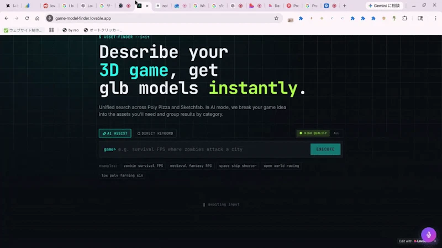Screen dimensions: 442x248
Task: Reload the current page
Action: pyautogui.click(x=27, y=18)
